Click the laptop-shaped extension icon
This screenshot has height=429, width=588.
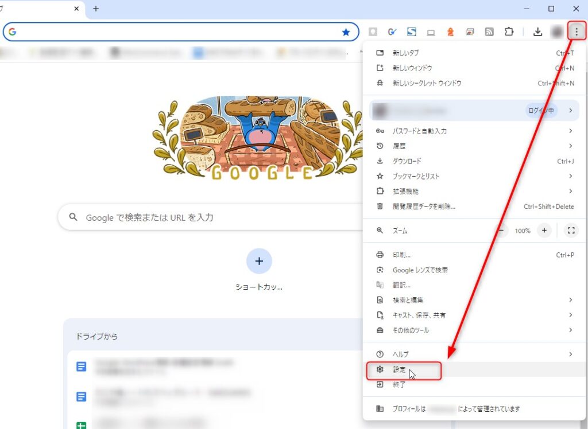431,33
